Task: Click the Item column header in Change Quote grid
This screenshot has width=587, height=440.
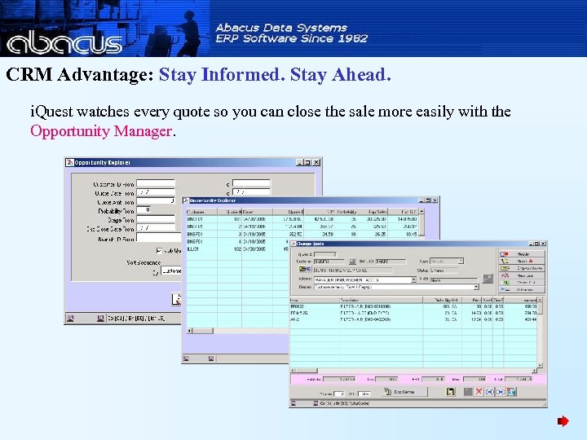Action: click(315, 300)
